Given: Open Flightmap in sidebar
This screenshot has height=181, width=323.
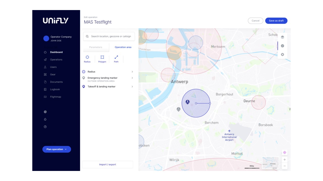Looking at the screenshot, I should [x=56, y=97].
